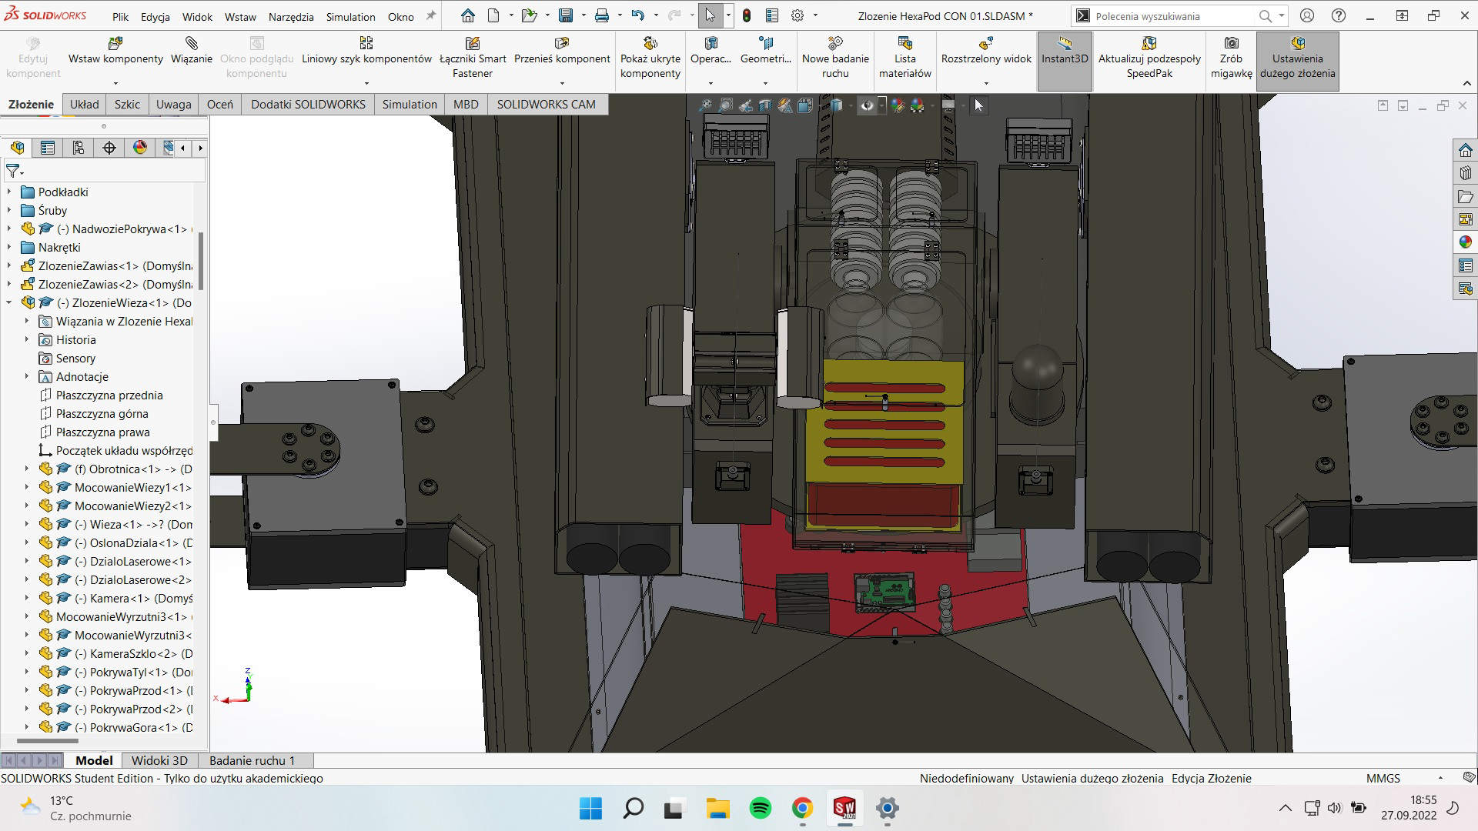Open PropertyManager tab in feature panel
This screenshot has height=831, width=1478.
click(48, 148)
